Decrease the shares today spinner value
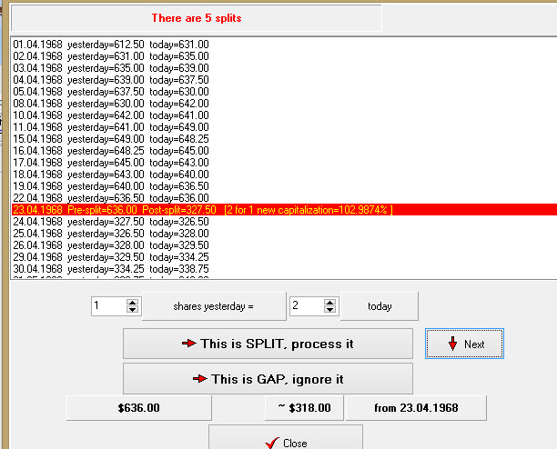Screen dimensions: 557x449 coord(329,311)
